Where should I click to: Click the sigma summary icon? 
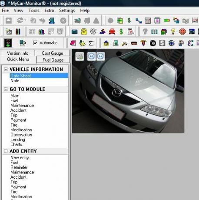[91, 43]
